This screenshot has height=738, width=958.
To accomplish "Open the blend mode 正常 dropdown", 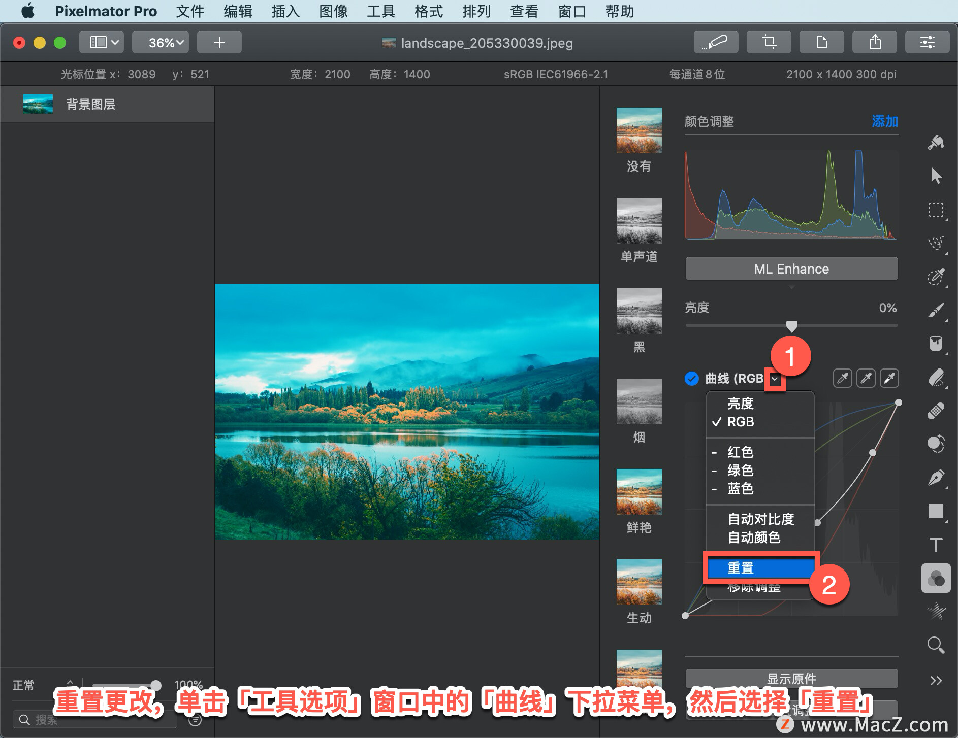I will point(44,685).
